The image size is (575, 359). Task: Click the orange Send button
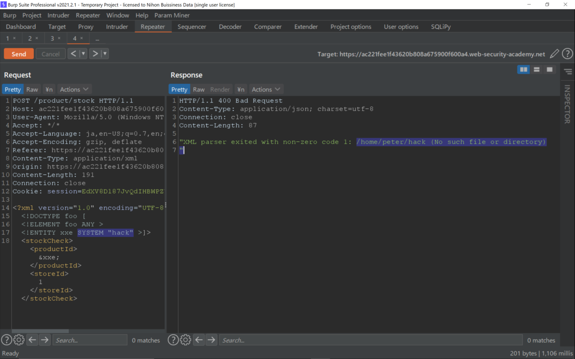pos(19,54)
